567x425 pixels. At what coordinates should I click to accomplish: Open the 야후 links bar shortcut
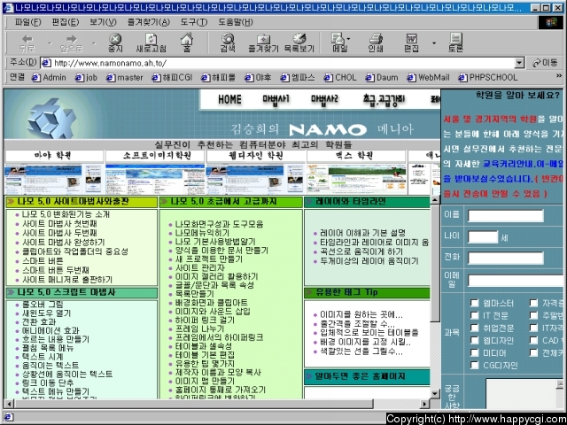click(x=258, y=77)
